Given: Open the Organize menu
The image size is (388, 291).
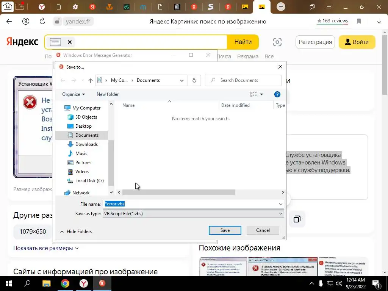Looking at the screenshot, I should [x=74, y=94].
